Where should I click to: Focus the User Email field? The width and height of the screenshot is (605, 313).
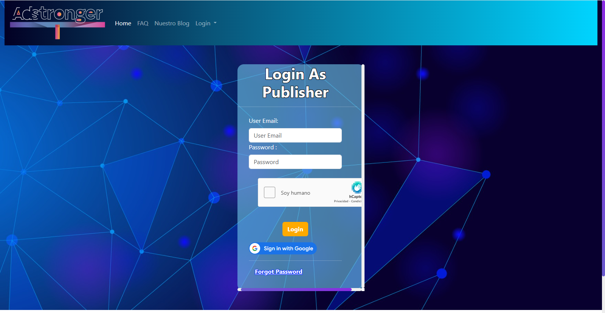tap(295, 135)
